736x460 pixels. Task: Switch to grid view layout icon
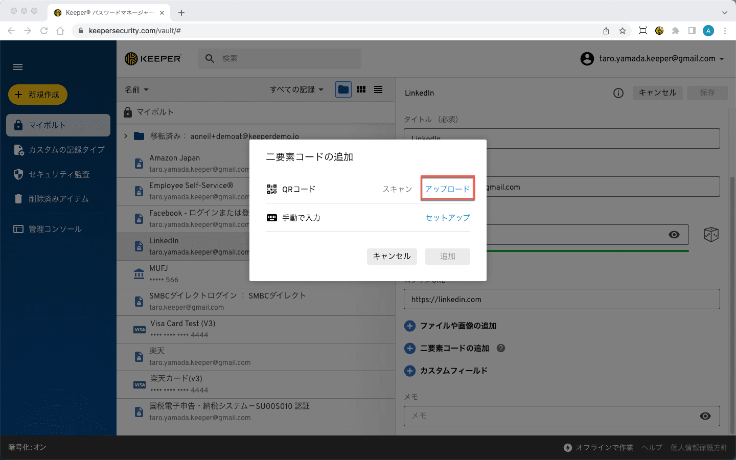tap(361, 89)
